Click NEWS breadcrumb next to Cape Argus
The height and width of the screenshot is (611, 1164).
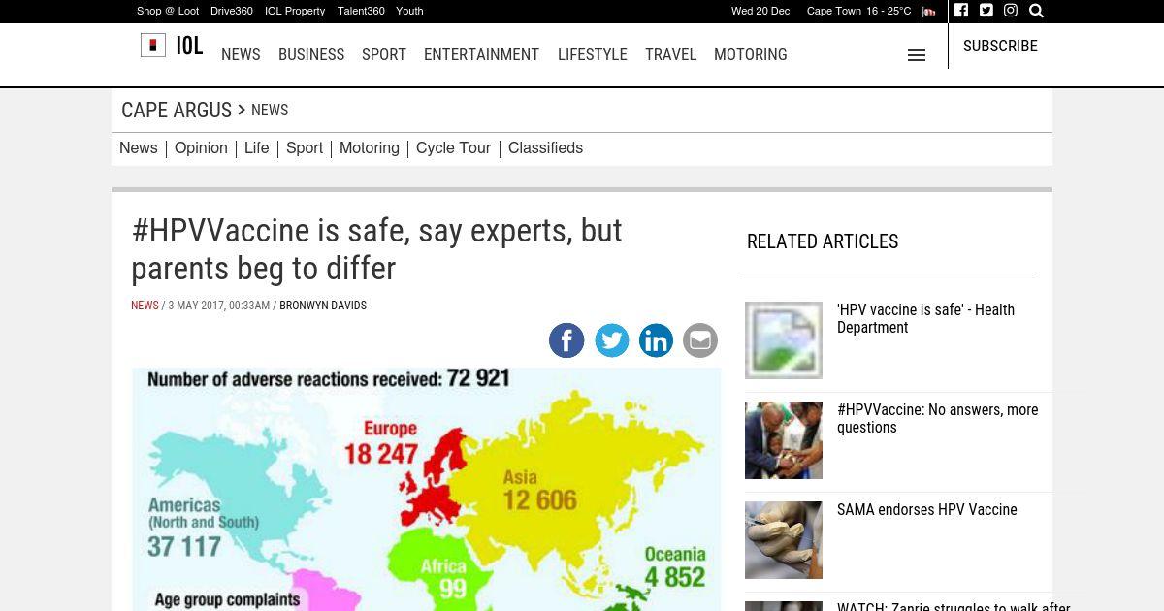tap(270, 111)
